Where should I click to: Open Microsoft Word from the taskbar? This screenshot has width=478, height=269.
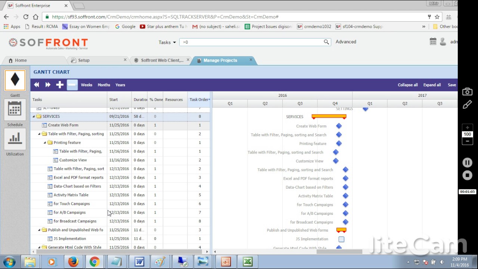(x=139, y=262)
